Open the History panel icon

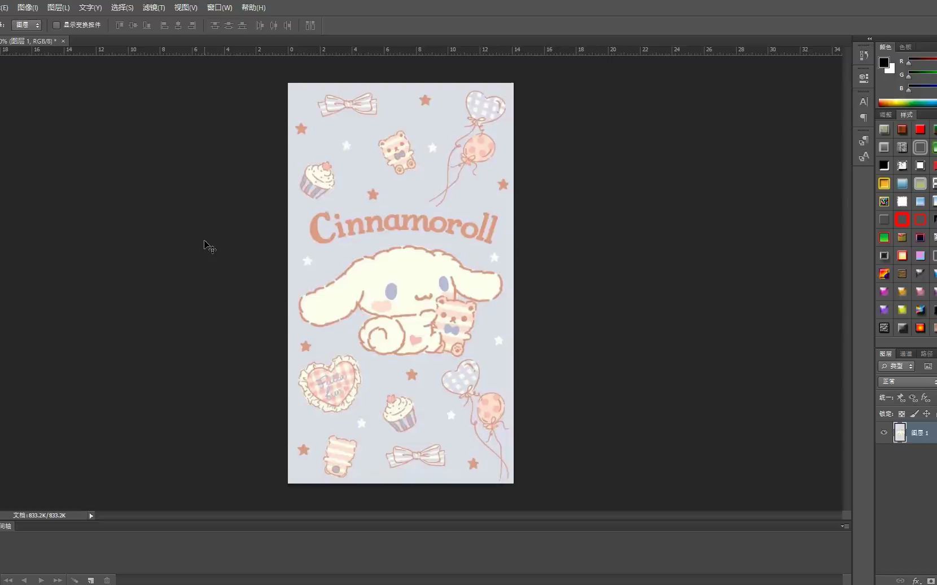click(864, 55)
